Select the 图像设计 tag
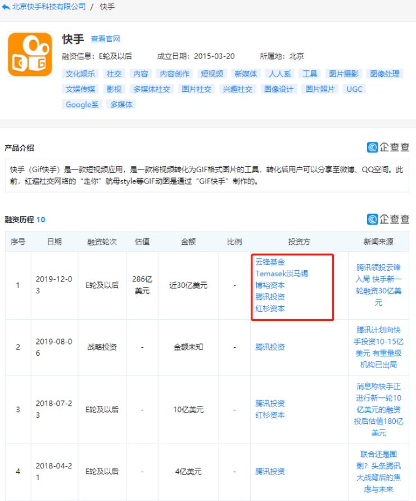416x501 pixels. 279,89
